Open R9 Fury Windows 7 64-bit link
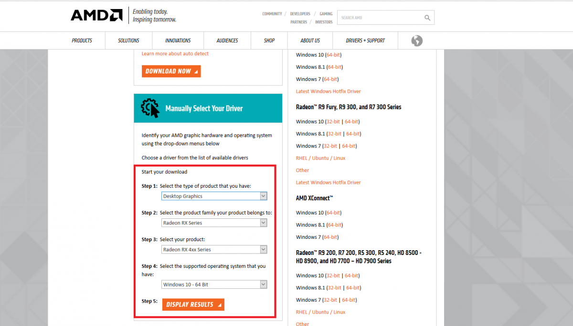 tap(349, 146)
